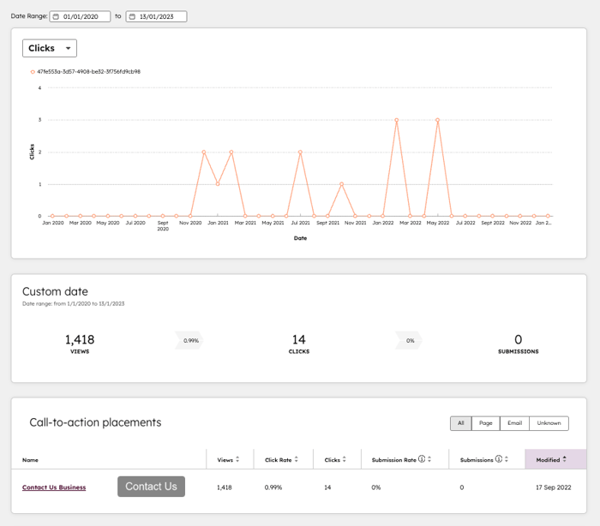Click calendar icon in start date field
The height and width of the screenshot is (526, 600).
(56, 16)
